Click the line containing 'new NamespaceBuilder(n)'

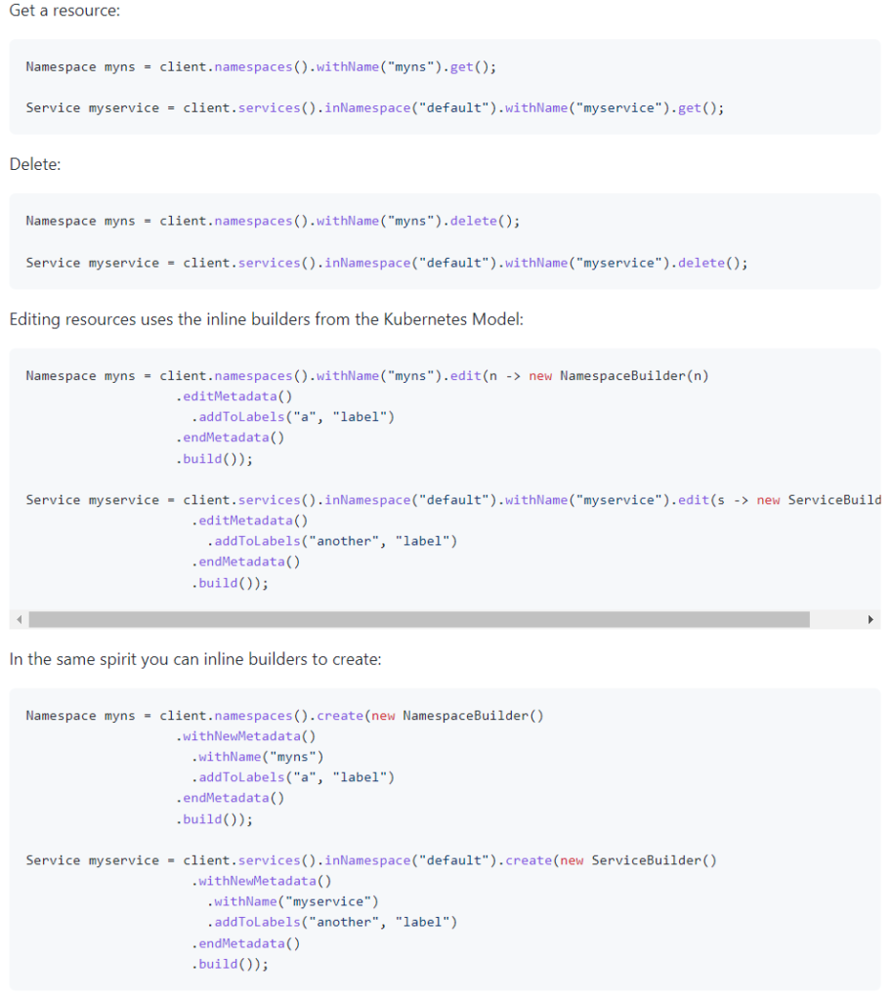(x=367, y=376)
